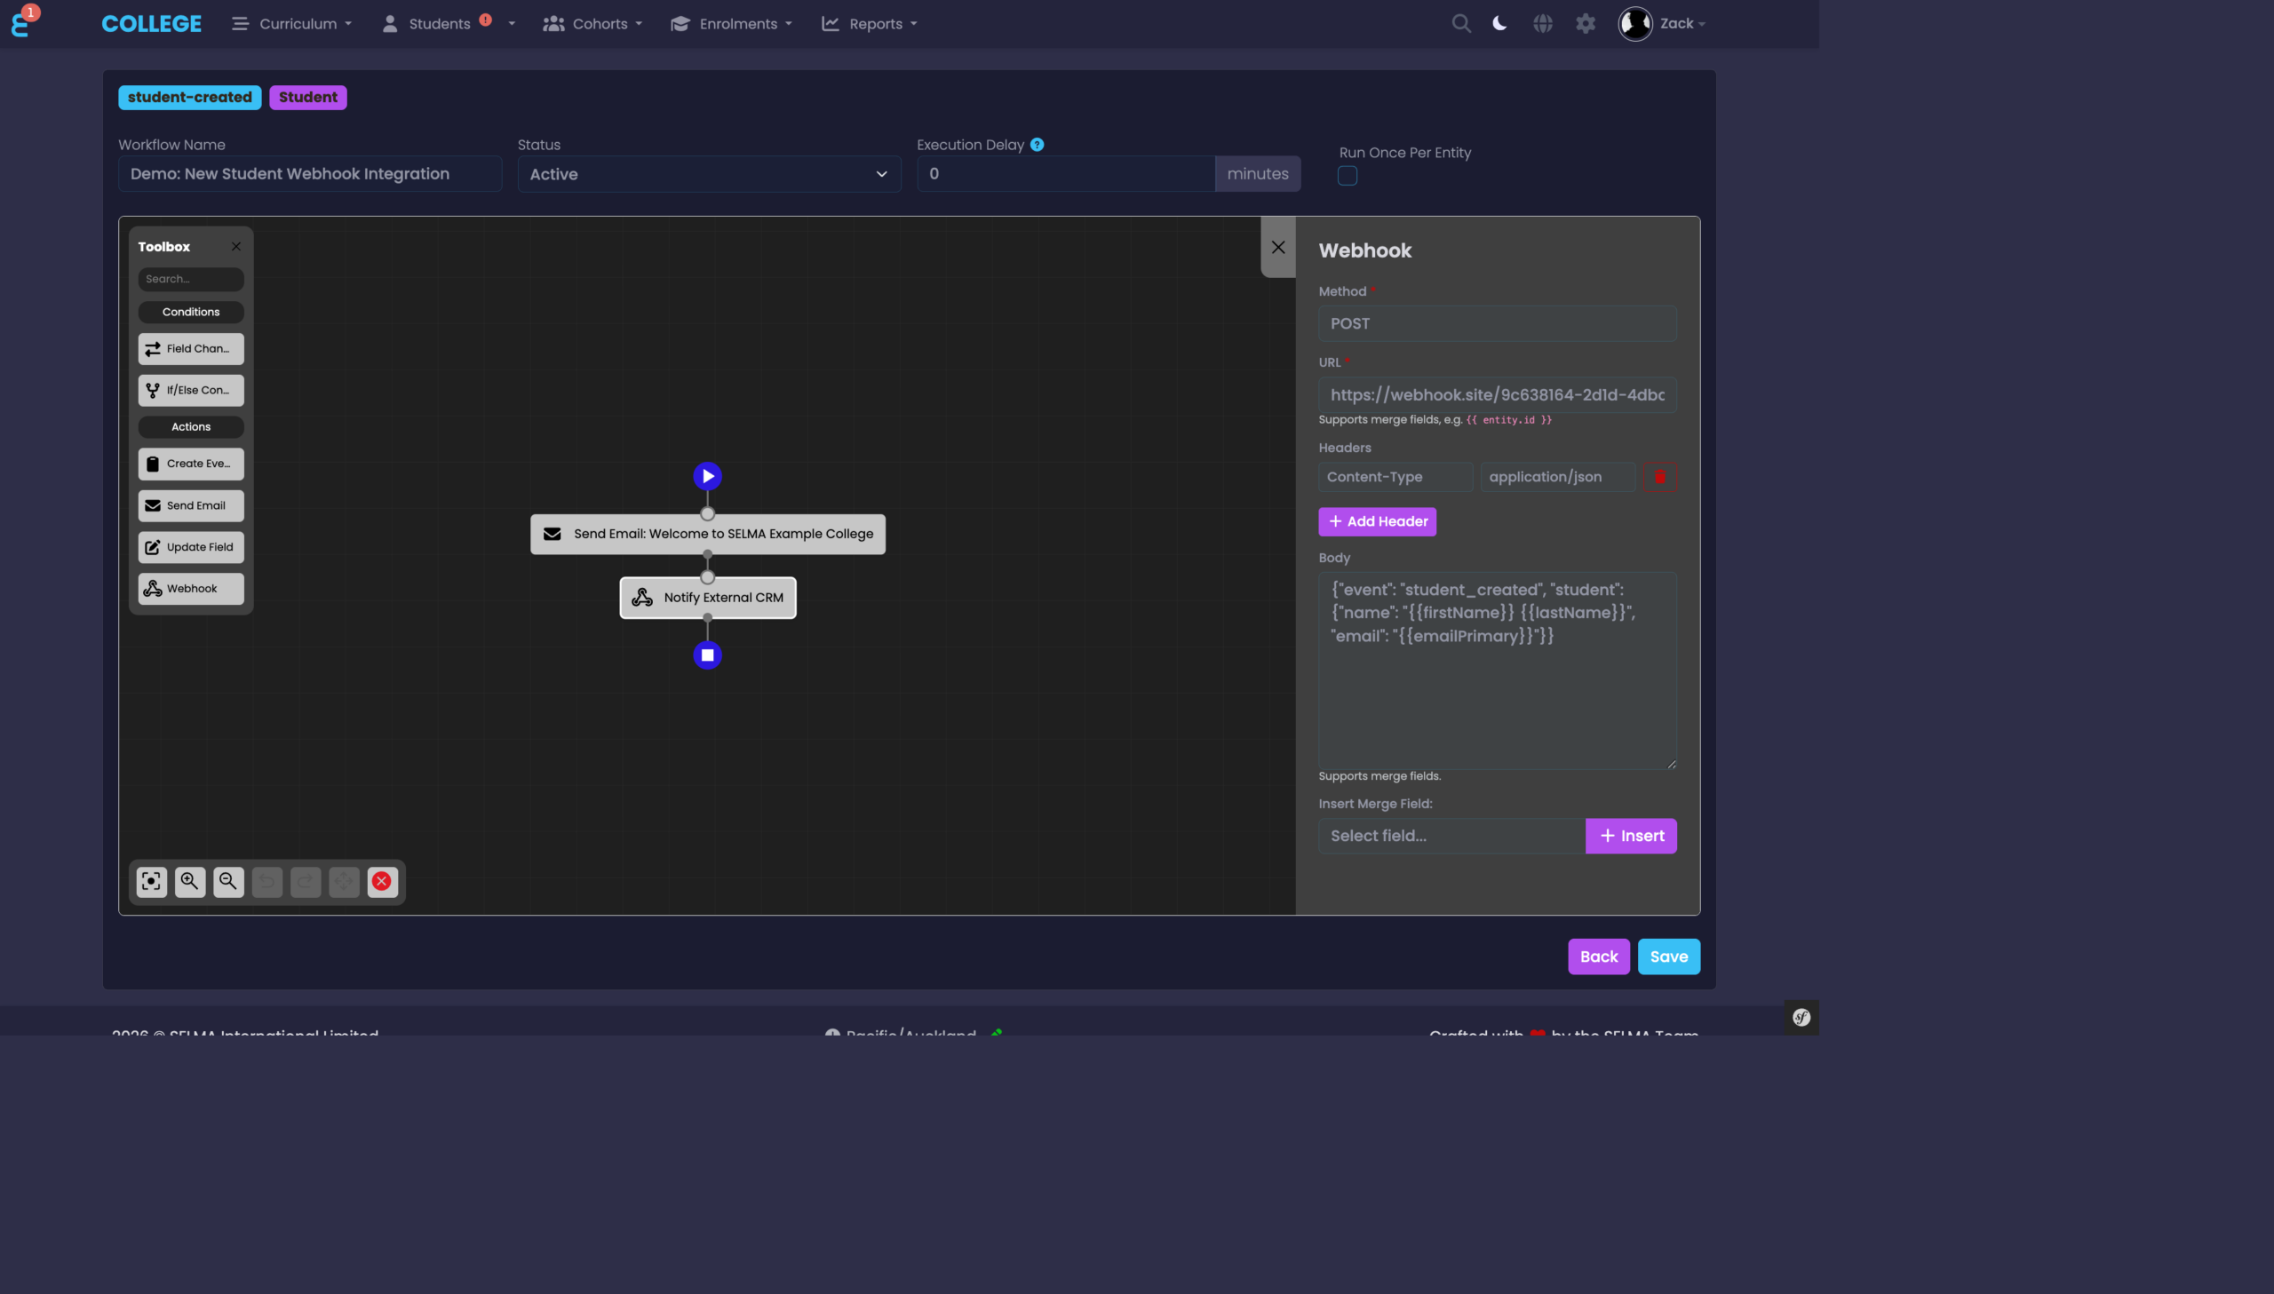Save the webhook configuration
The width and height of the screenshot is (2274, 1294).
(x=1668, y=956)
